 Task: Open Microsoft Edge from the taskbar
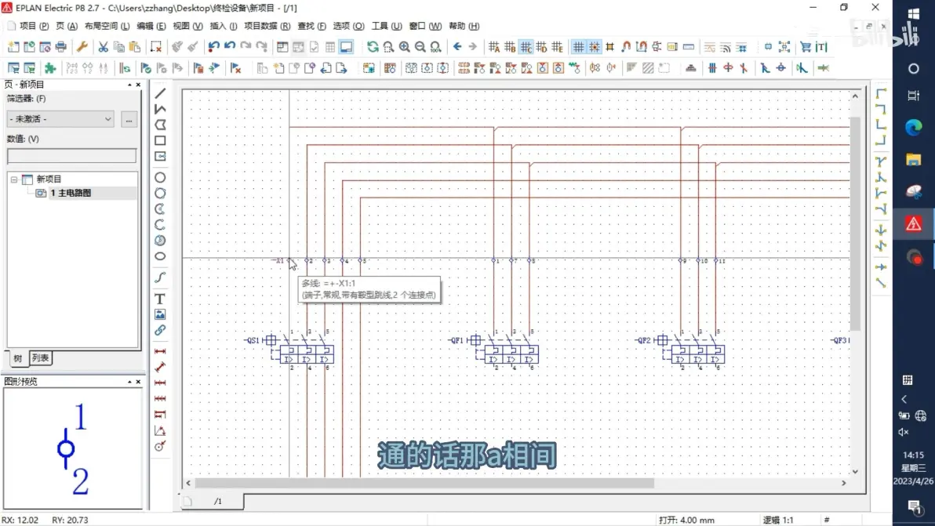[x=914, y=127]
